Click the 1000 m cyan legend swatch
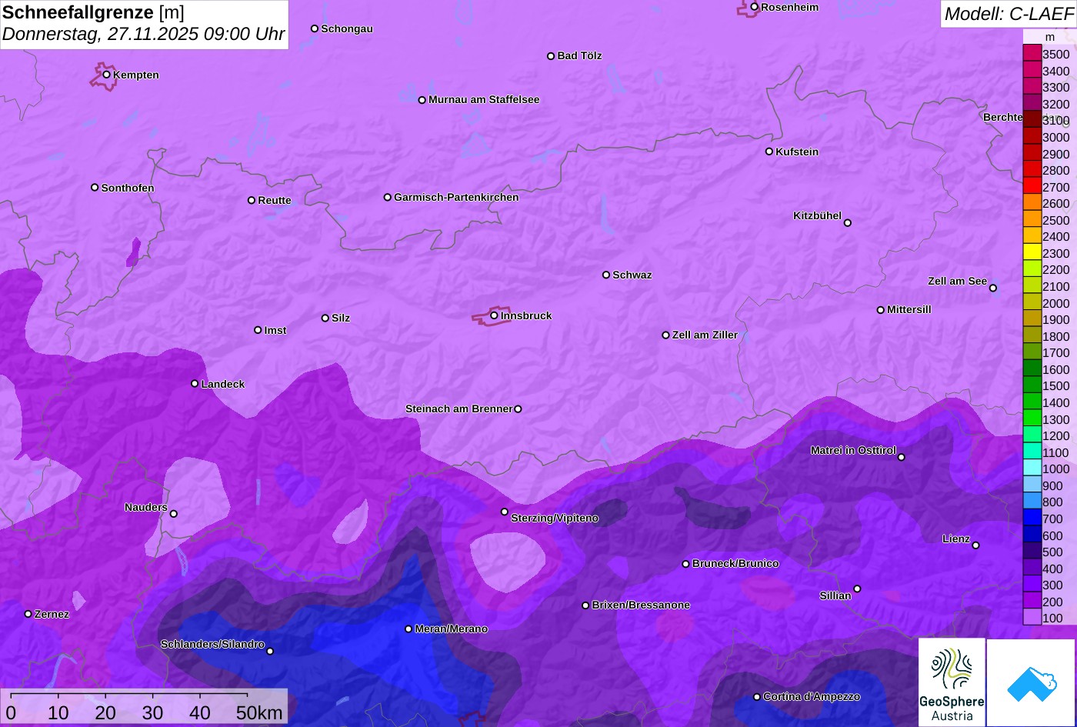1077x727 pixels. [1032, 468]
